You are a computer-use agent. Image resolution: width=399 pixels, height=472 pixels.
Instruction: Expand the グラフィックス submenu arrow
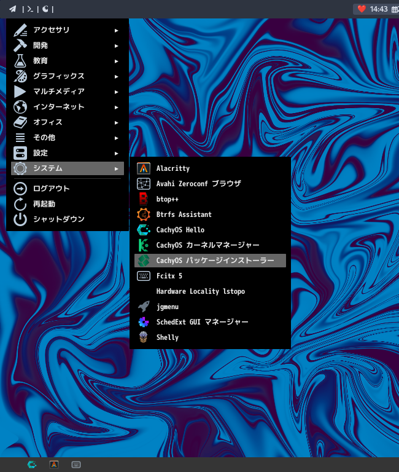[117, 76]
